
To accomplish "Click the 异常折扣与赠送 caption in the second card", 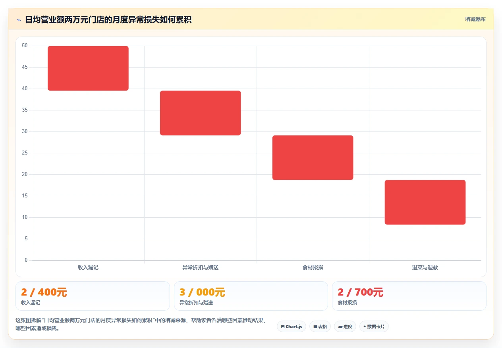I will [196, 303].
